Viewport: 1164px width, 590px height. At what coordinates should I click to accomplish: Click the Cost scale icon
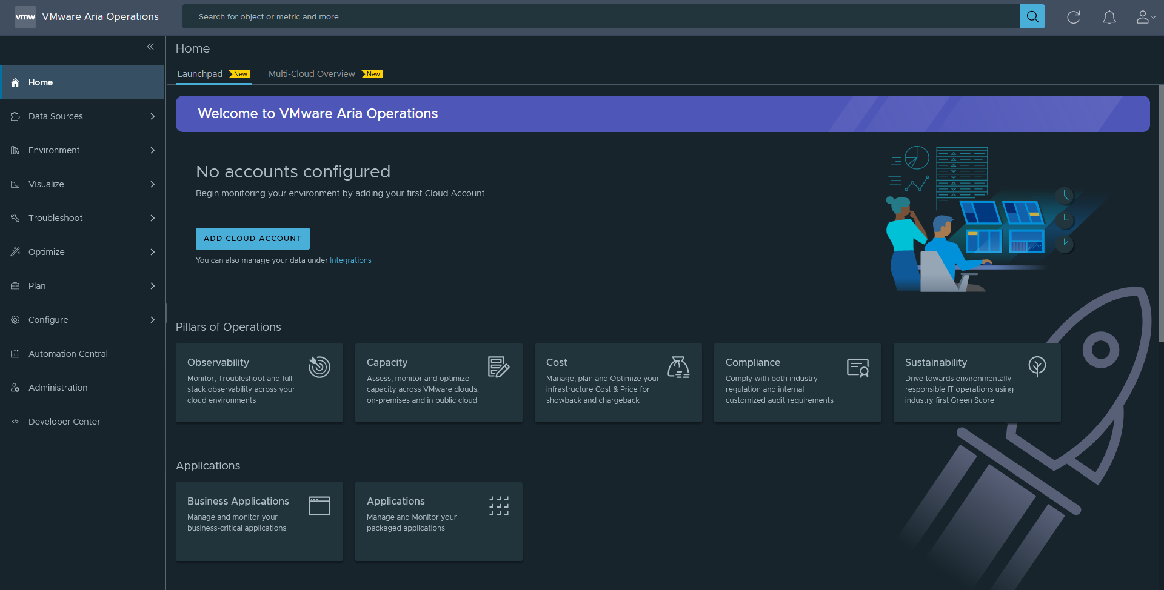click(x=678, y=367)
